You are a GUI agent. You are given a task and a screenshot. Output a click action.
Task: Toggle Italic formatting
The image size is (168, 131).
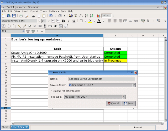coord(69,21)
